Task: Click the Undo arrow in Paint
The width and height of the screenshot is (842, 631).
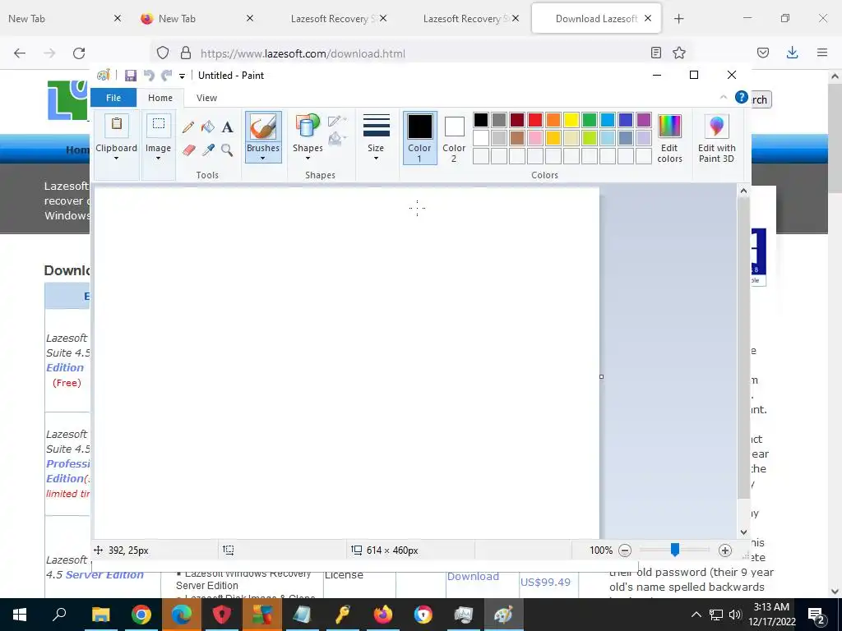Action: (149, 76)
